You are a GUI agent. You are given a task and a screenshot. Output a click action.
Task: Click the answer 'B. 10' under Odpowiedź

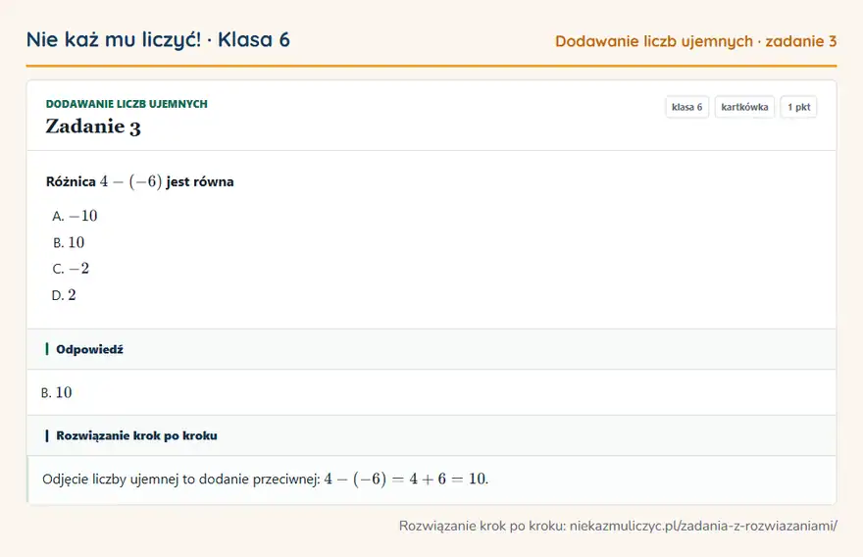57,392
